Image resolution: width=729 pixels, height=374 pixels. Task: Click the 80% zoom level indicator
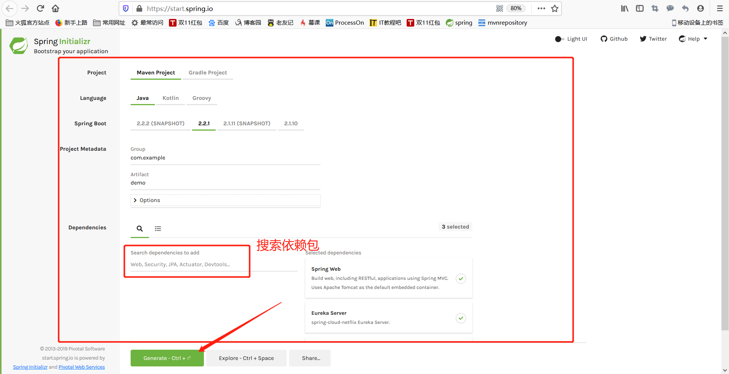point(516,8)
